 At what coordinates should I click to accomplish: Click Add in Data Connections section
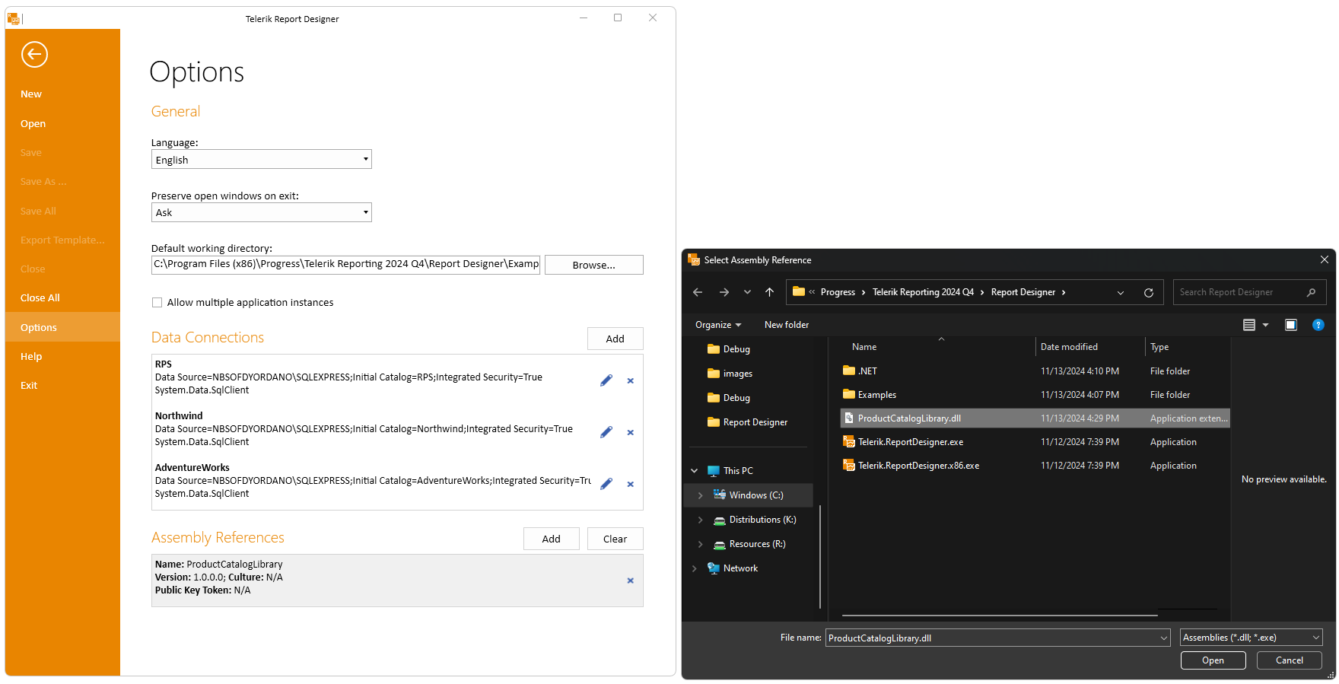[615, 339]
